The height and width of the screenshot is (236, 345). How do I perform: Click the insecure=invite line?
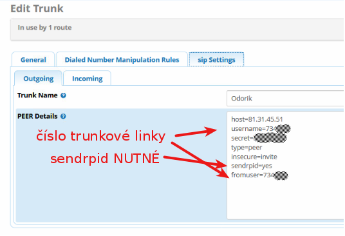pyautogui.click(x=254, y=157)
